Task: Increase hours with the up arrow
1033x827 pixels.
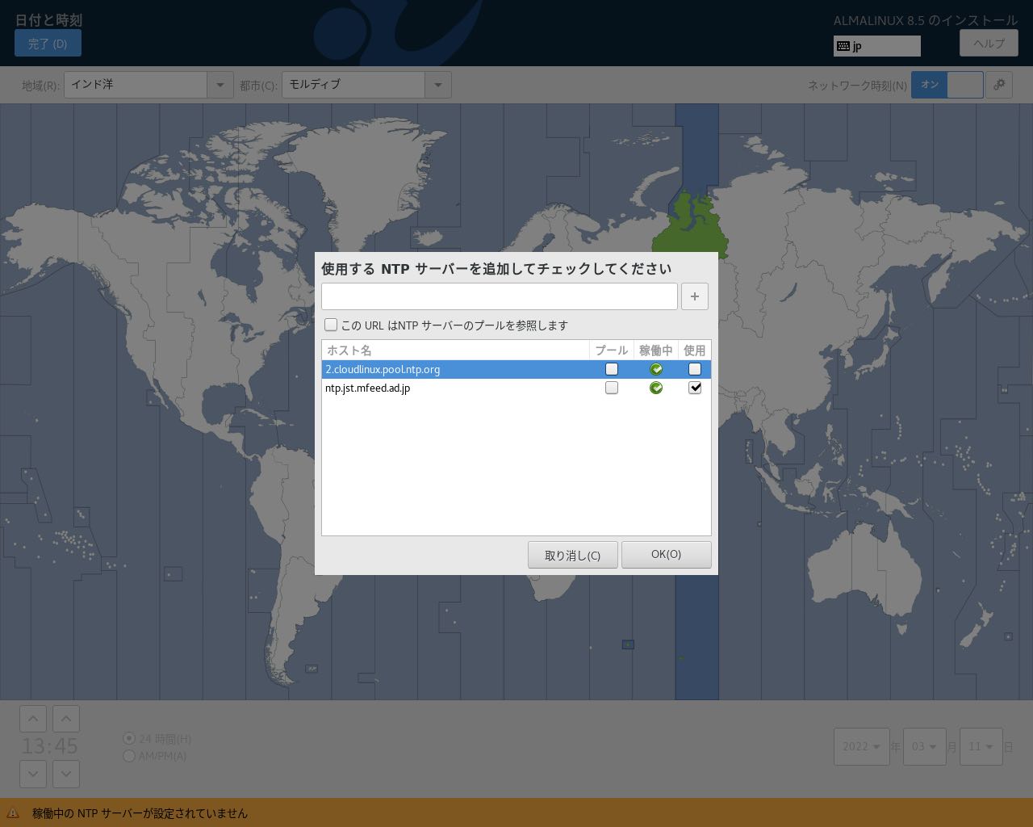Action: [32, 718]
